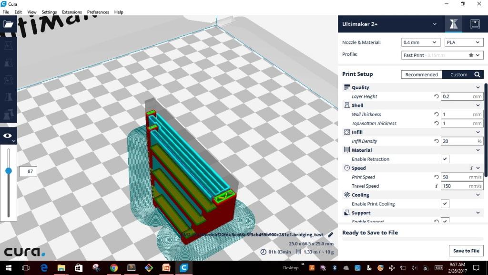The width and height of the screenshot is (488, 275).
Task: Open the 0.4 mm nozzle dropdown
Action: [x=420, y=42]
